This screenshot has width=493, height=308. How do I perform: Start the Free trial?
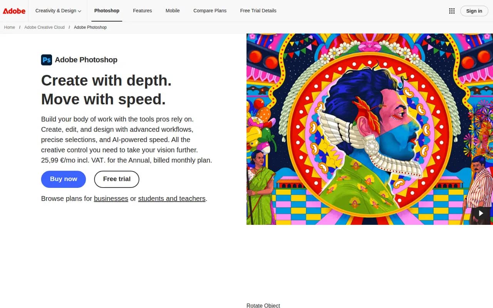pyautogui.click(x=117, y=179)
